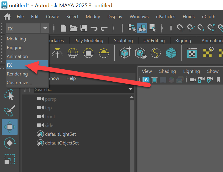Image resolution: width=223 pixels, height=172 pixels.
Task: Open the Fluids menu
Action: click(x=188, y=17)
